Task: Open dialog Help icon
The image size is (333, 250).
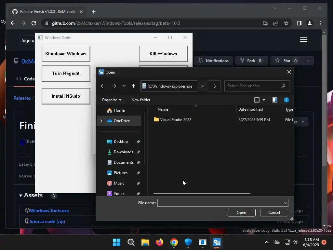Action: pyautogui.click(x=286, y=100)
